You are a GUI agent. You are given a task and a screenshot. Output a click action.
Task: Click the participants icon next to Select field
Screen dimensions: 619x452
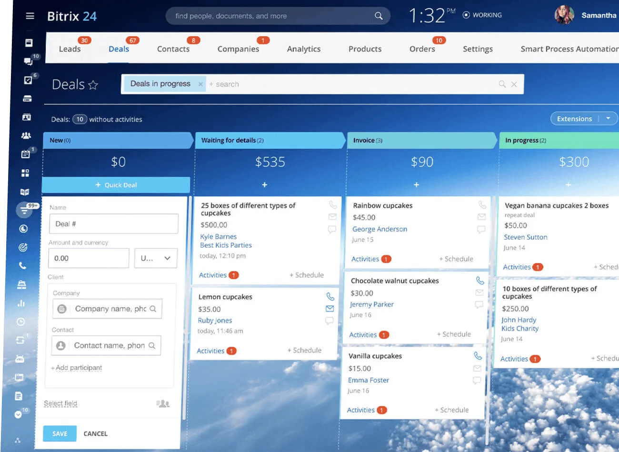point(163,403)
